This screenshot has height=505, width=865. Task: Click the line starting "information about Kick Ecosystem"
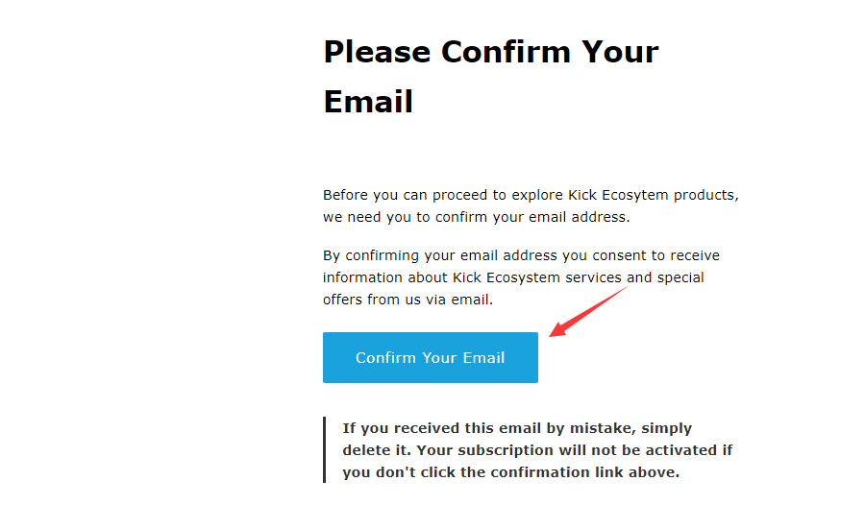(x=513, y=277)
